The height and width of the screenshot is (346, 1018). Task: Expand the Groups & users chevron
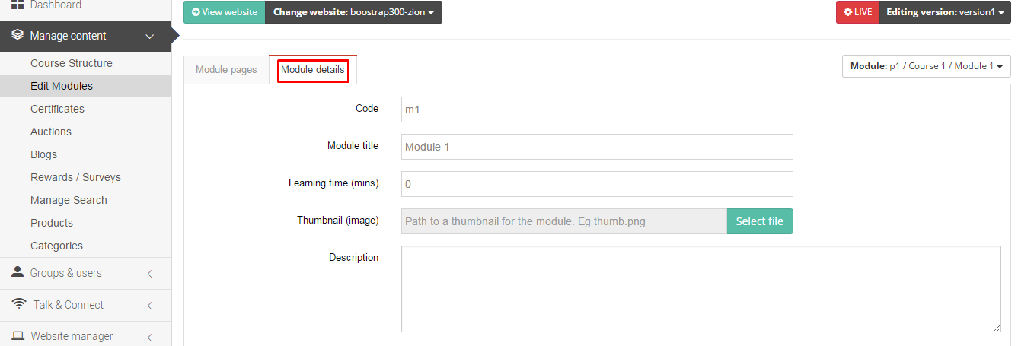(x=150, y=273)
